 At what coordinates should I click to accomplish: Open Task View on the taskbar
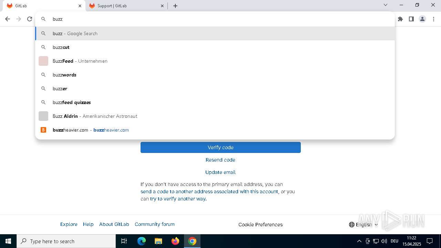124,241
